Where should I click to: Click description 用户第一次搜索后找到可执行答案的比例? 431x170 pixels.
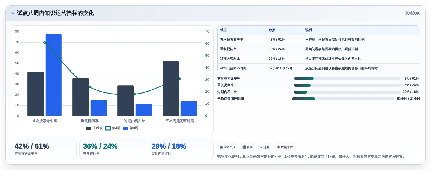tap(335, 39)
